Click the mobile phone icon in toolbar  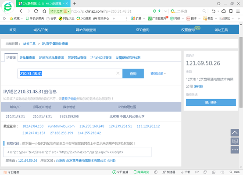(231, 11)
